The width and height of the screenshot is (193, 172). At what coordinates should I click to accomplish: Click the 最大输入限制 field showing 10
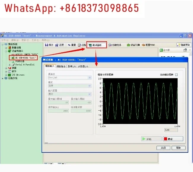point(58,102)
